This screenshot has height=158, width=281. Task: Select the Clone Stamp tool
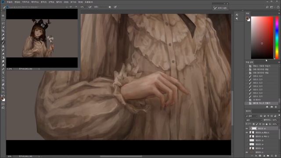[x=3, y=46]
